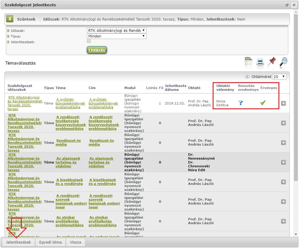Viewport: 299px width, 248px height.
Task: Click the Listázás button
Action: 97,50
